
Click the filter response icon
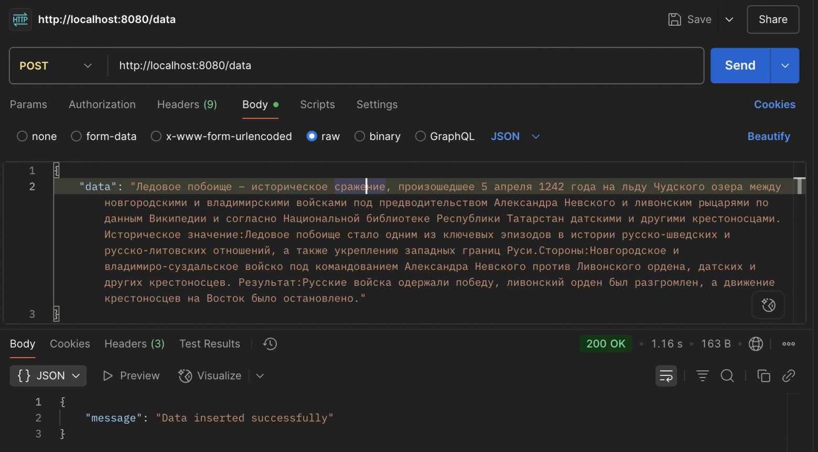(x=702, y=376)
